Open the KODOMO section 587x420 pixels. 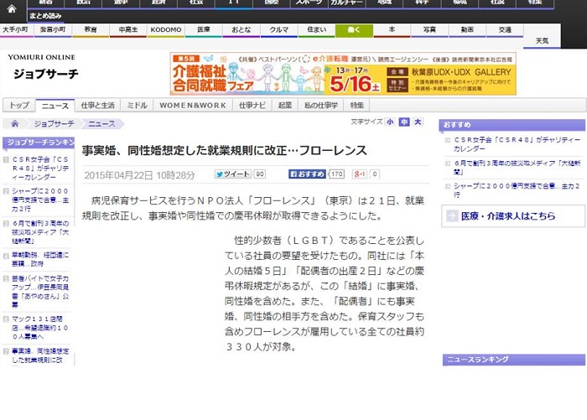166,29
